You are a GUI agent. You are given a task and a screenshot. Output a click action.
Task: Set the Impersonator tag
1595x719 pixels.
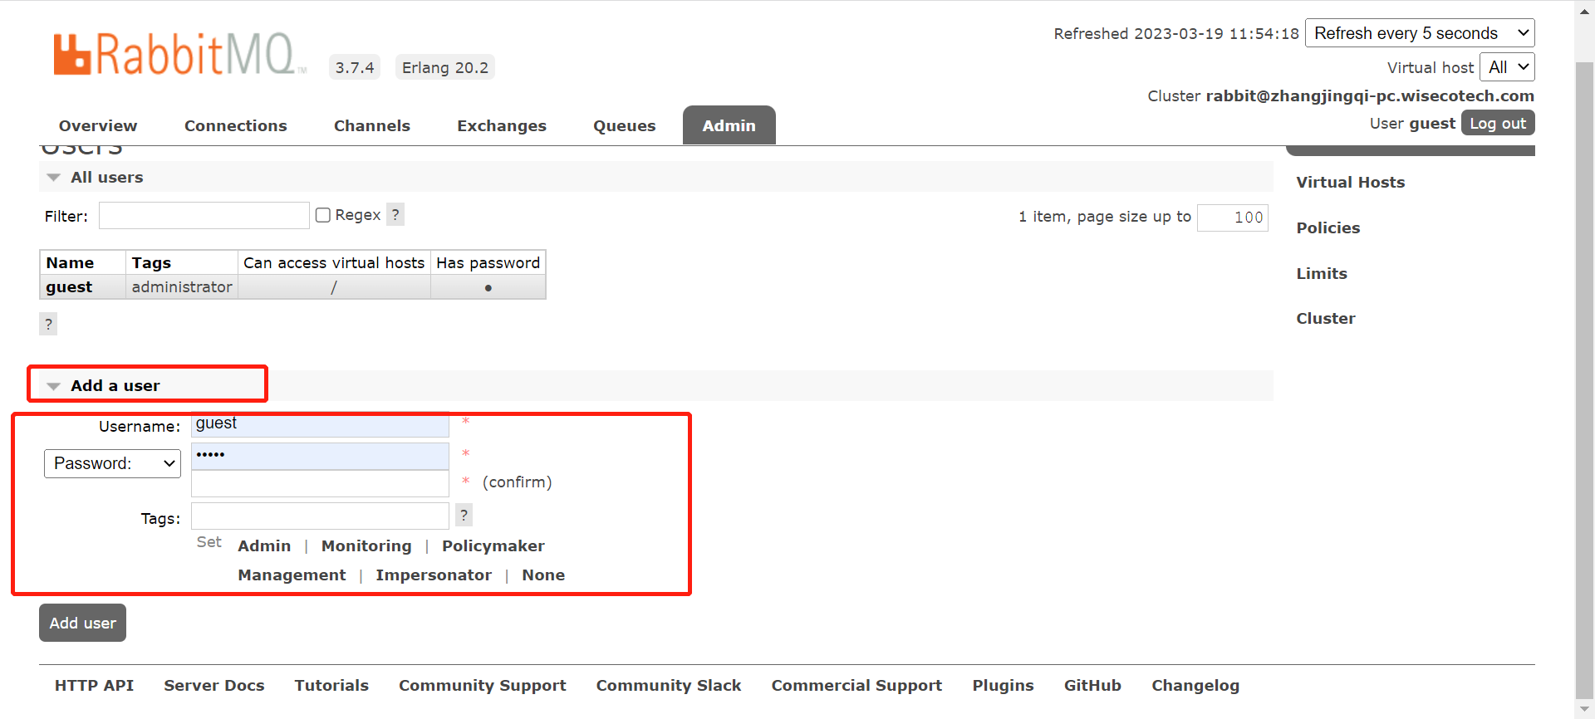click(434, 575)
